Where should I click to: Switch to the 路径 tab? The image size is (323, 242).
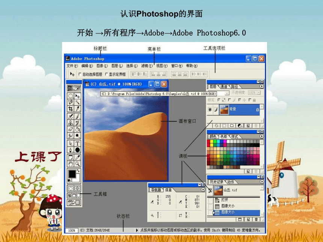coord(234,87)
